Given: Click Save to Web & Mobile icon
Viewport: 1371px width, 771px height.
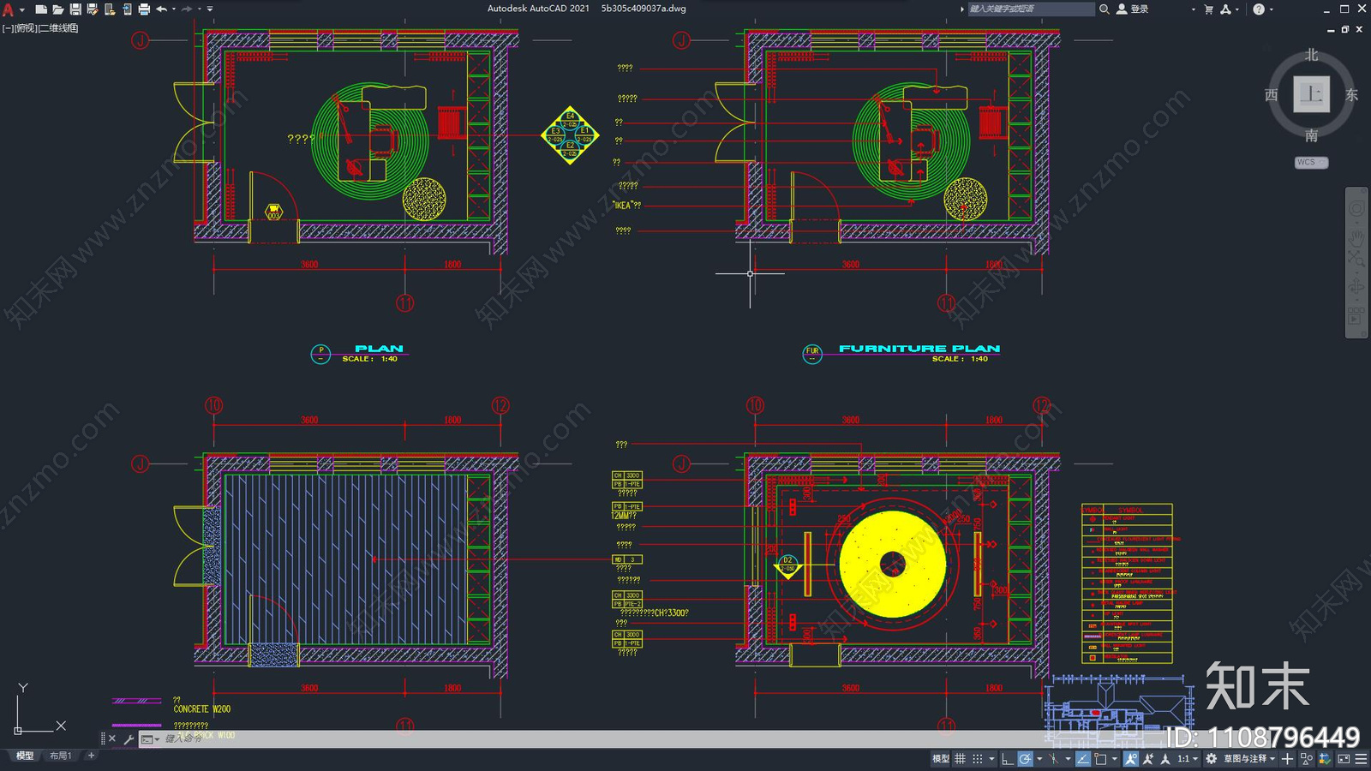Looking at the screenshot, I should [127, 9].
